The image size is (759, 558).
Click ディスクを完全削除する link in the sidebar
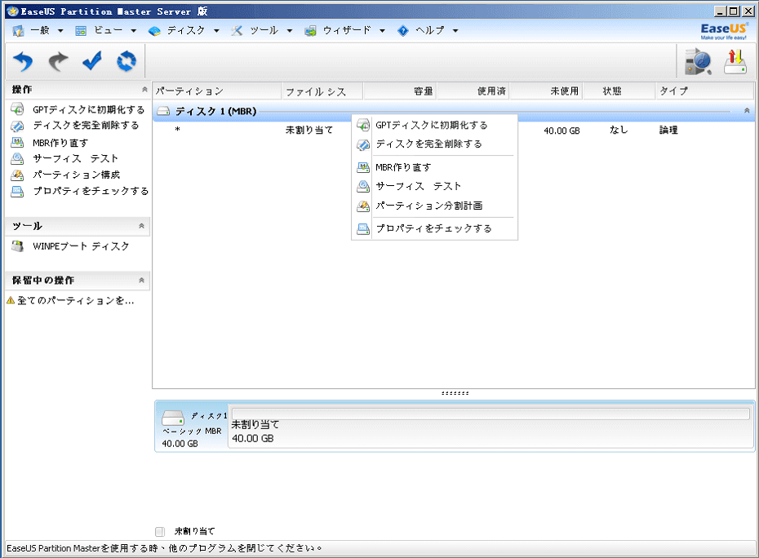tap(86, 126)
